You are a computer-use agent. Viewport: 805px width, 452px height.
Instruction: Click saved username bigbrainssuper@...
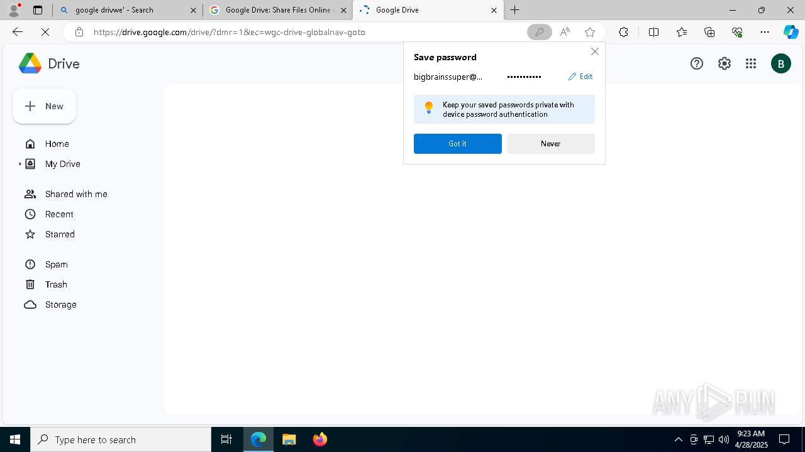448,77
